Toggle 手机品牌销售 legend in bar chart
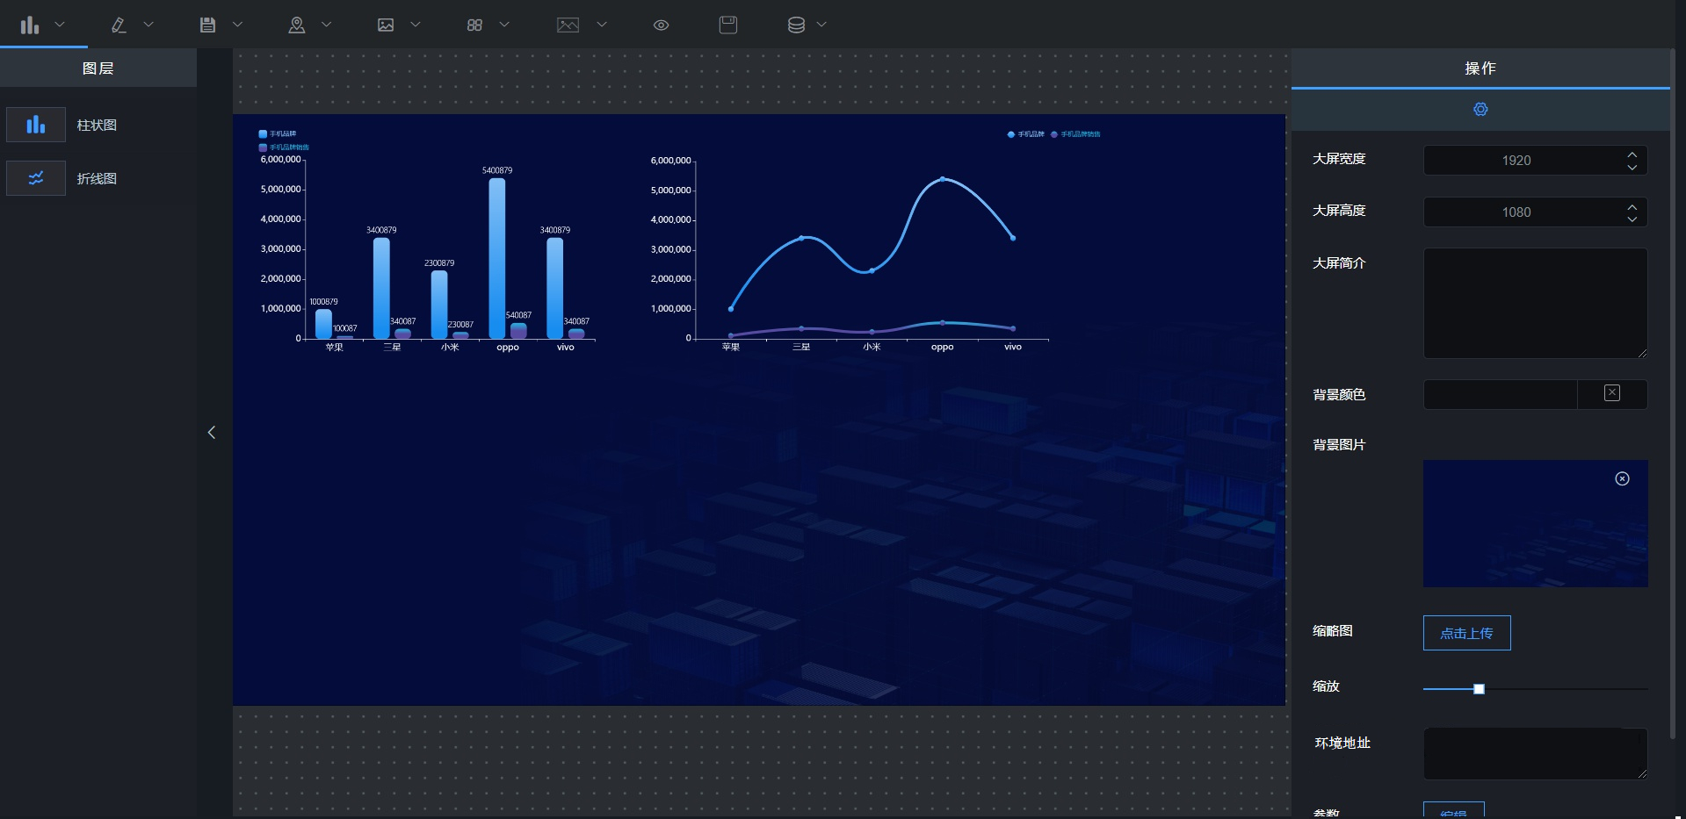 coord(284,147)
